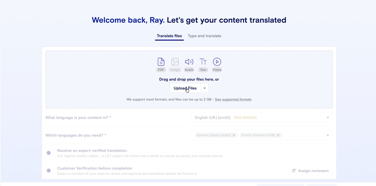Image resolution: width=376 pixels, height=186 pixels.
Task: Select the PDF file type icon
Action: [161, 62]
